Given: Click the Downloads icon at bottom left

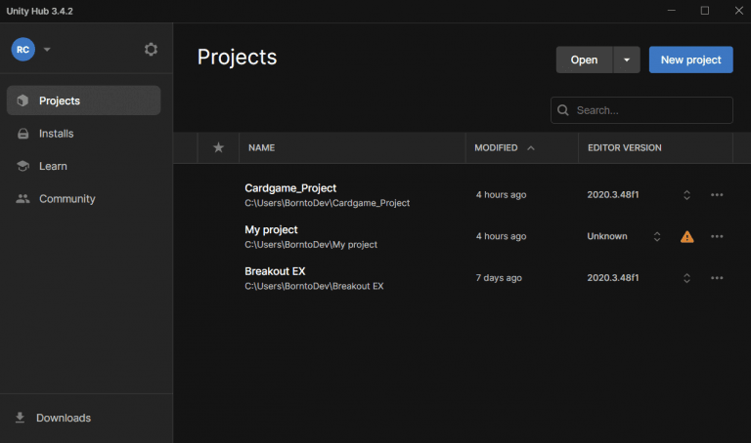Looking at the screenshot, I should tap(21, 418).
